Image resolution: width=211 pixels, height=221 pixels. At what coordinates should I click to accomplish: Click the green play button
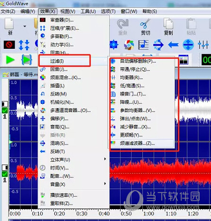[10, 60]
